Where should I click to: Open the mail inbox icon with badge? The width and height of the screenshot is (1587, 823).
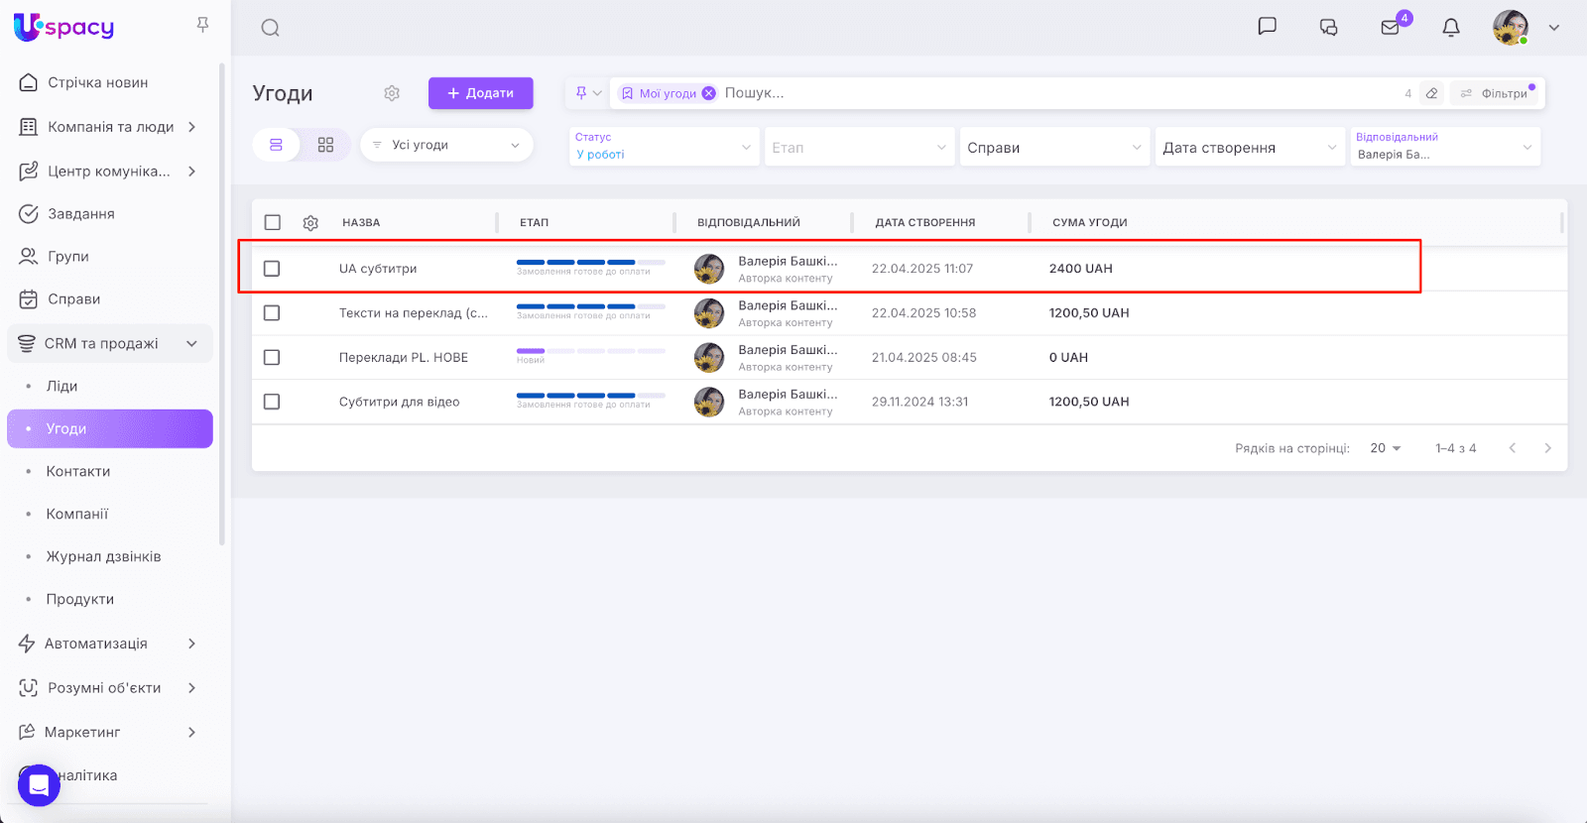pyautogui.click(x=1390, y=28)
